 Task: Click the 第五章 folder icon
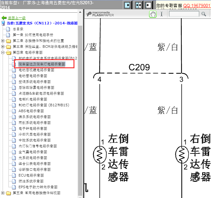(x=8, y=193)
